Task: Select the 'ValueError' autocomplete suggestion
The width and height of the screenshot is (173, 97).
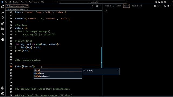Action: (58, 77)
